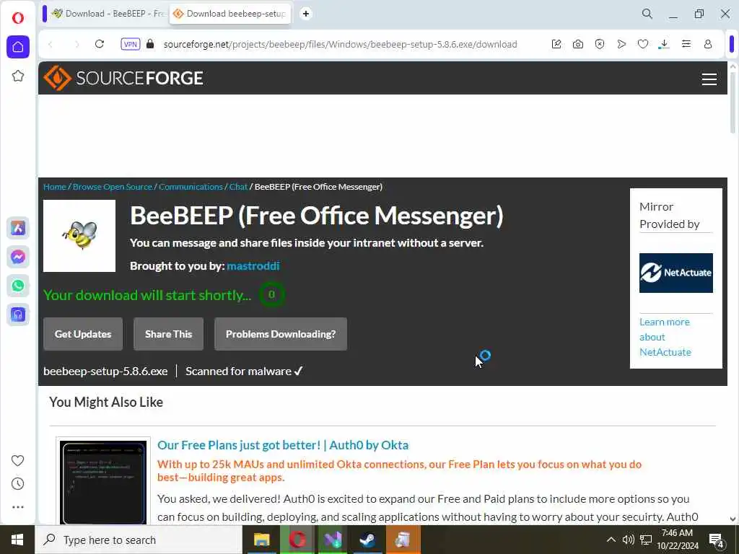739x554 pixels.
Task: Click the Problems Downloading? button
Action: coord(281,334)
